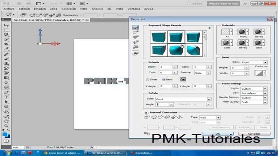Open the Archivo menu
This screenshot has height=156, width=278.
pyautogui.click(x=9, y=9)
